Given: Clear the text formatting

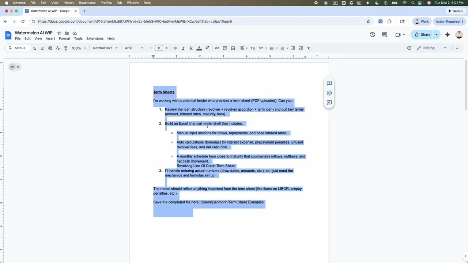Looking at the screenshot, I should click(x=309, y=48).
